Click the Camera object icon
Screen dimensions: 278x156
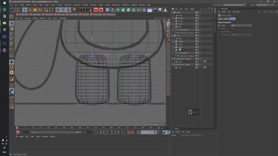(155, 10)
